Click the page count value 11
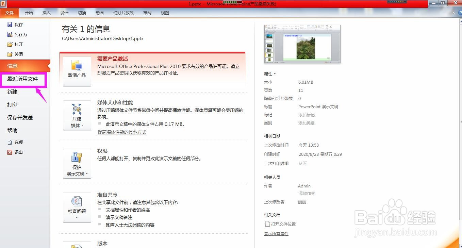This screenshot has width=462, height=248. click(301, 90)
